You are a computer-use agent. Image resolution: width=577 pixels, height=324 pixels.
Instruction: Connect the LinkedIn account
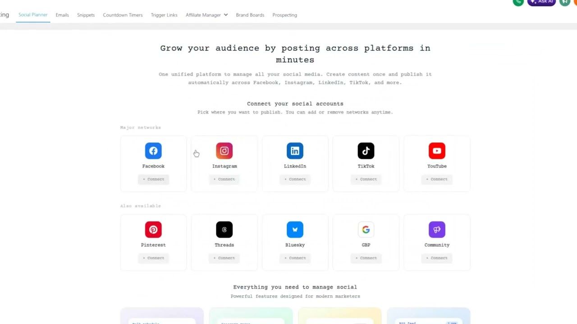[x=295, y=179]
